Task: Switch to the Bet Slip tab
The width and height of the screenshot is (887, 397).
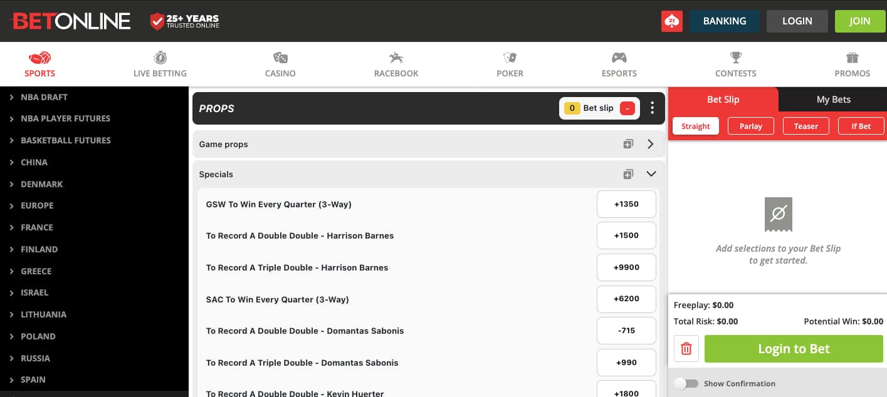Action: [723, 100]
